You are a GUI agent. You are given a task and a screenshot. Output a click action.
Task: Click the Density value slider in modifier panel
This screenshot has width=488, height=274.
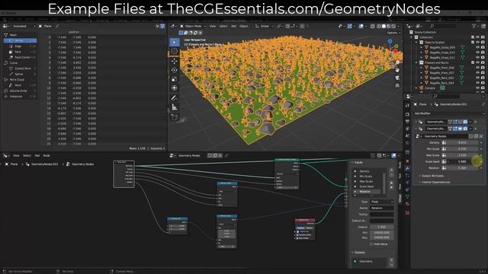(x=462, y=142)
